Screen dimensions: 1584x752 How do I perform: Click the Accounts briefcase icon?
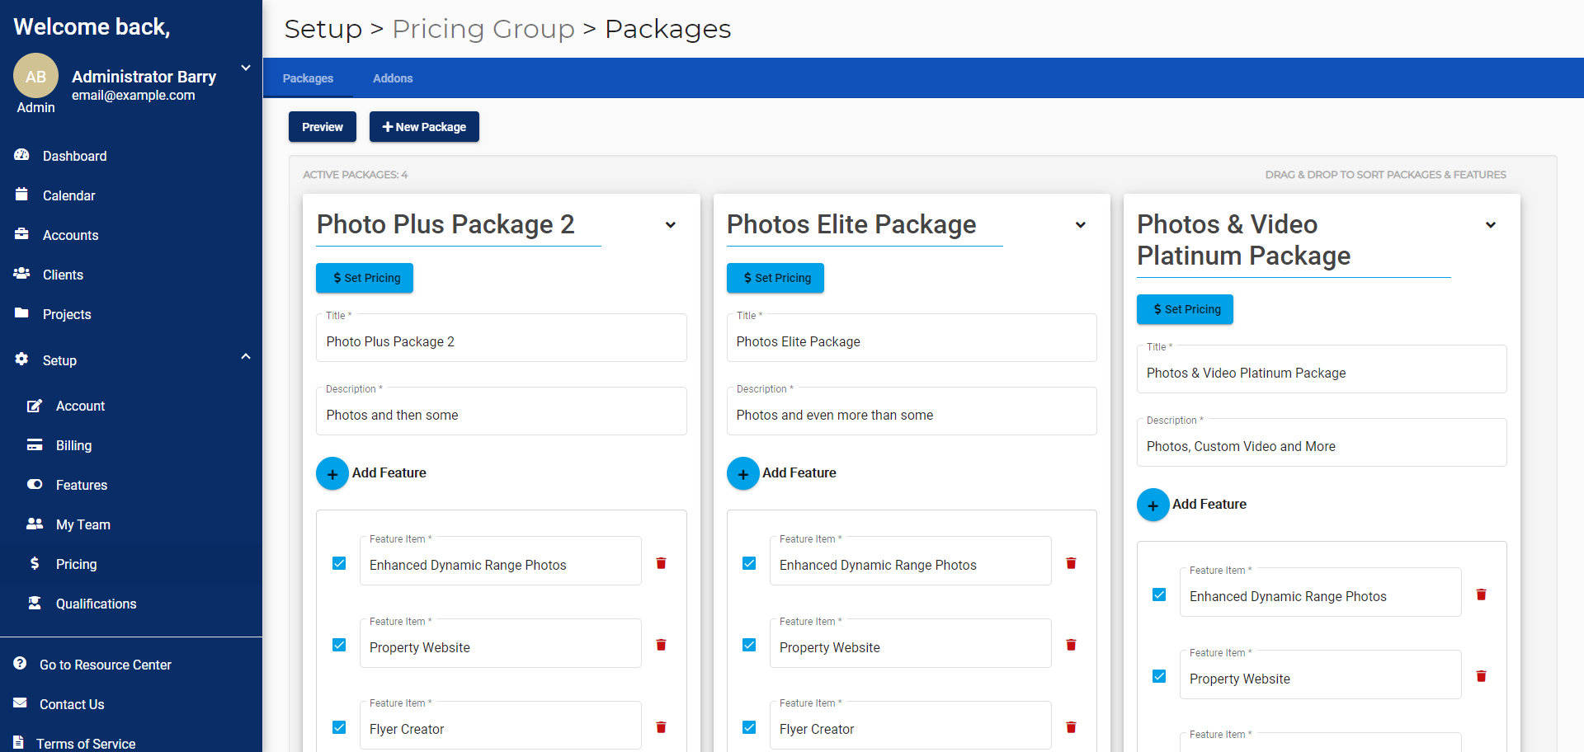pos(21,234)
